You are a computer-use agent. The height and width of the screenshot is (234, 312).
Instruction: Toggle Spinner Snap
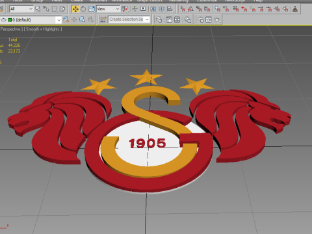tap(207, 9)
